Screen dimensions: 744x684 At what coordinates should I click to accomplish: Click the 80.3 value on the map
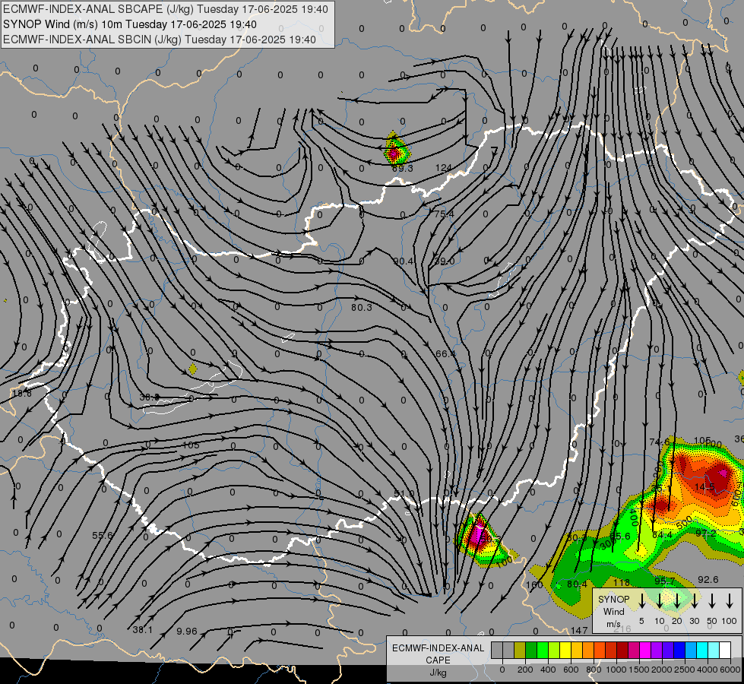[362, 308]
